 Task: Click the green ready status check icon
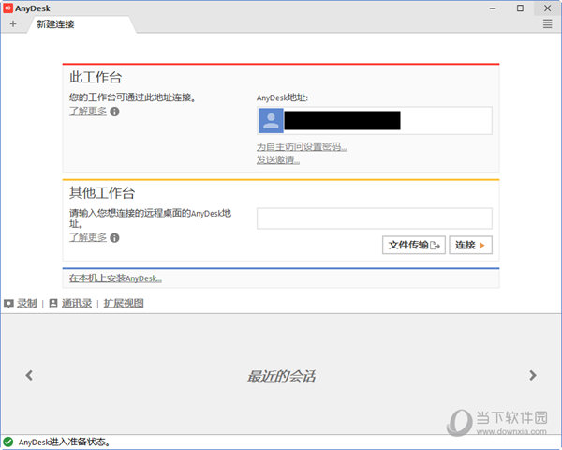pyautogui.click(x=7, y=442)
